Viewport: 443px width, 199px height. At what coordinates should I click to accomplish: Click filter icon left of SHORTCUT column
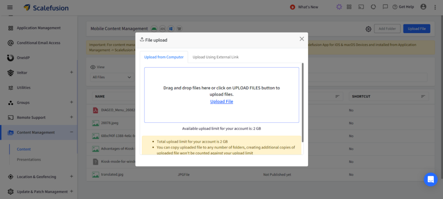tap(337, 96)
